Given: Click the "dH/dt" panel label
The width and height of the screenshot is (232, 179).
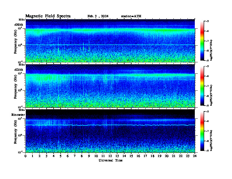Looking at the screenshot, I should coord(19,25).
